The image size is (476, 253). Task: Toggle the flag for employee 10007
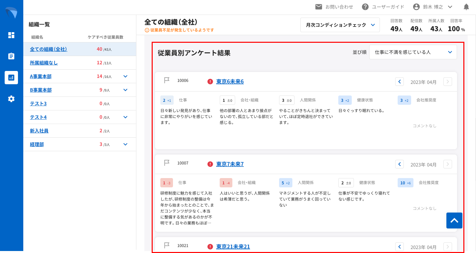(167, 163)
